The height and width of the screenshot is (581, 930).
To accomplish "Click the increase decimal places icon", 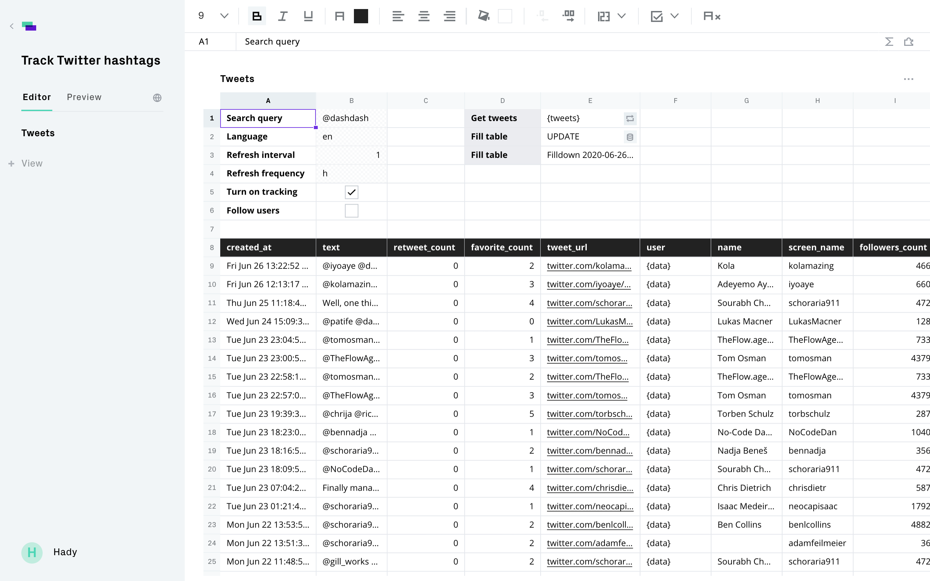I will [x=568, y=16].
